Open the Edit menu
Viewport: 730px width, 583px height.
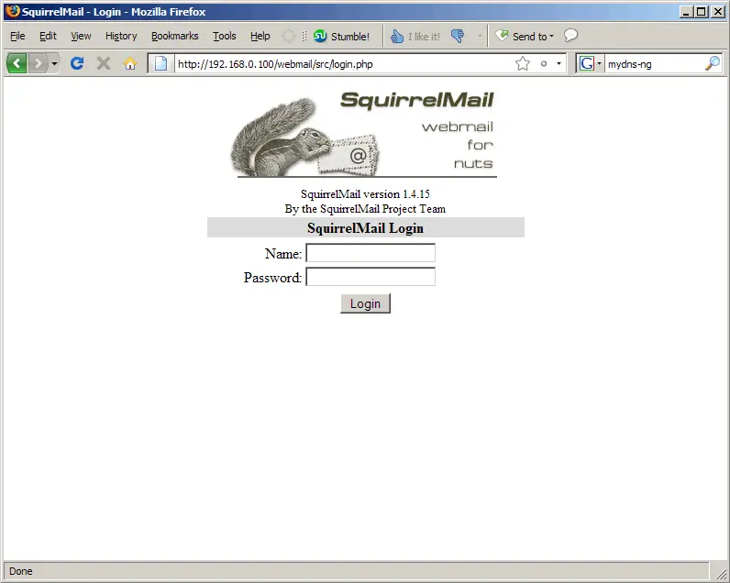tap(48, 36)
